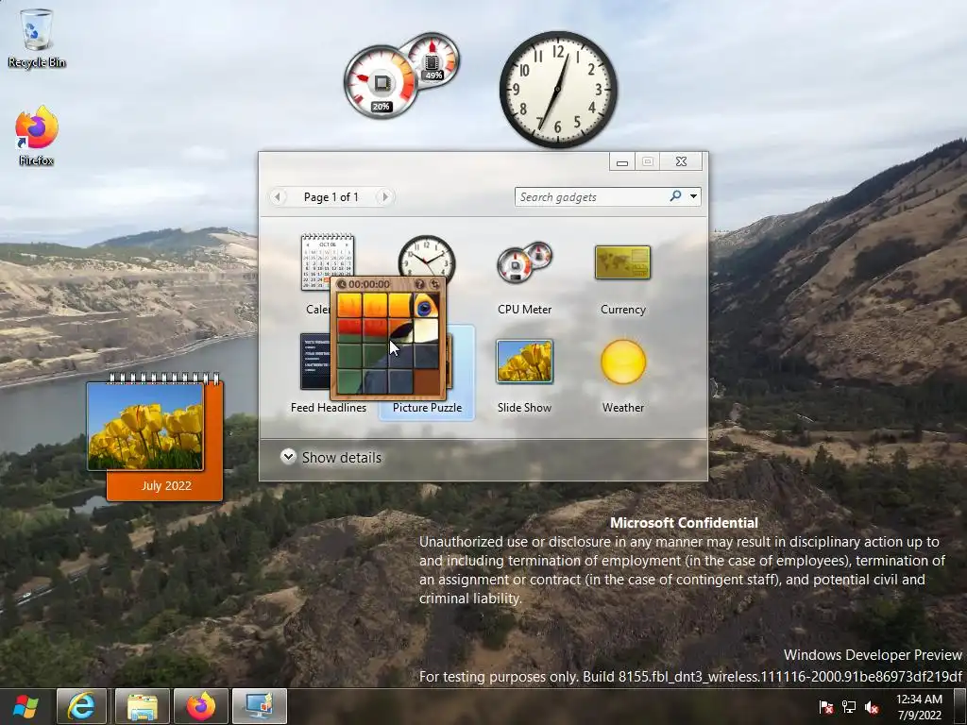
Task: Launch Firefox from the desktop shortcut
Action: coord(37,136)
